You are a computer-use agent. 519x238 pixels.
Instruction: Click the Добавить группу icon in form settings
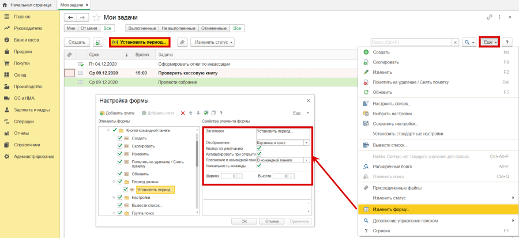click(x=103, y=113)
